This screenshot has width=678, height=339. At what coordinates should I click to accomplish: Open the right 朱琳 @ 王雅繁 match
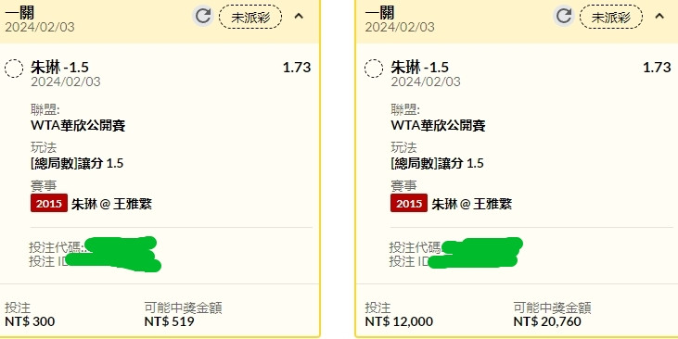click(472, 204)
